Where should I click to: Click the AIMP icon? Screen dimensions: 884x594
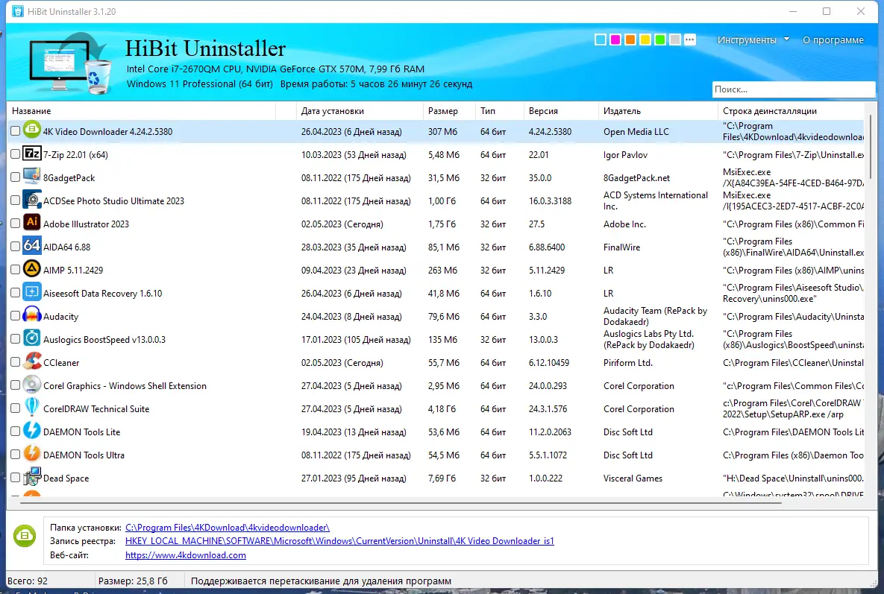click(32, 269)
